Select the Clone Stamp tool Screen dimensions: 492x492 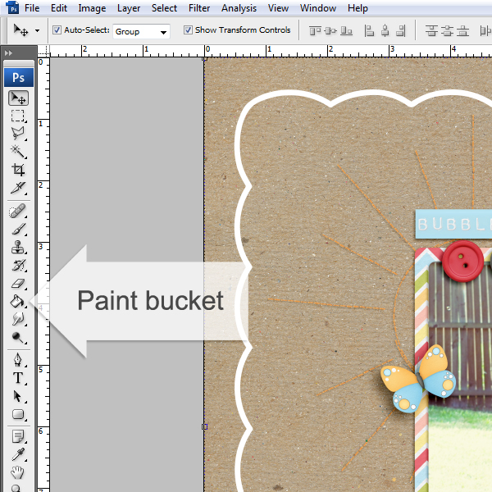pos(18,248)
